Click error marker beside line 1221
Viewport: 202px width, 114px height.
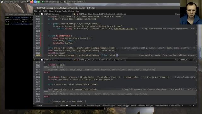pyautogui.click(x=34, y=55)
